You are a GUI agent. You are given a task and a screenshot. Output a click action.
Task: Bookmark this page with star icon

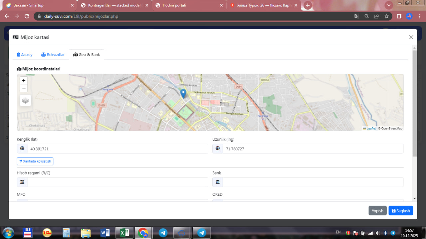(x=386, y=16)
